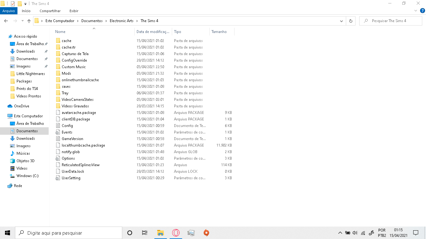The width and height of the screenshot is (426, 239).
Task: Click the Properties quick access toolbar icon
Action: coord(13,4)
